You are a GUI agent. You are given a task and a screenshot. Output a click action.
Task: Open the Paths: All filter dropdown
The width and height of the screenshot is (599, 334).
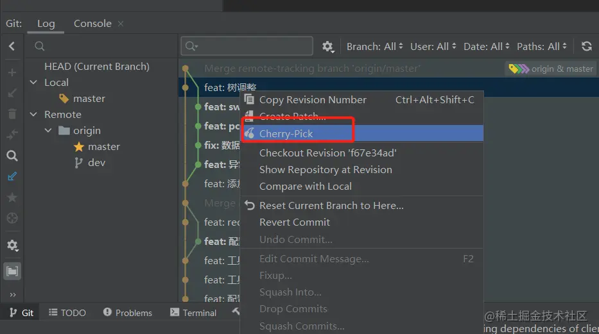coord(542,47)
